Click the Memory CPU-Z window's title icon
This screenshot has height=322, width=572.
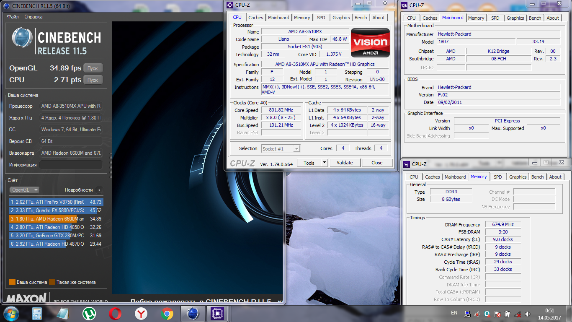point(407,164)
